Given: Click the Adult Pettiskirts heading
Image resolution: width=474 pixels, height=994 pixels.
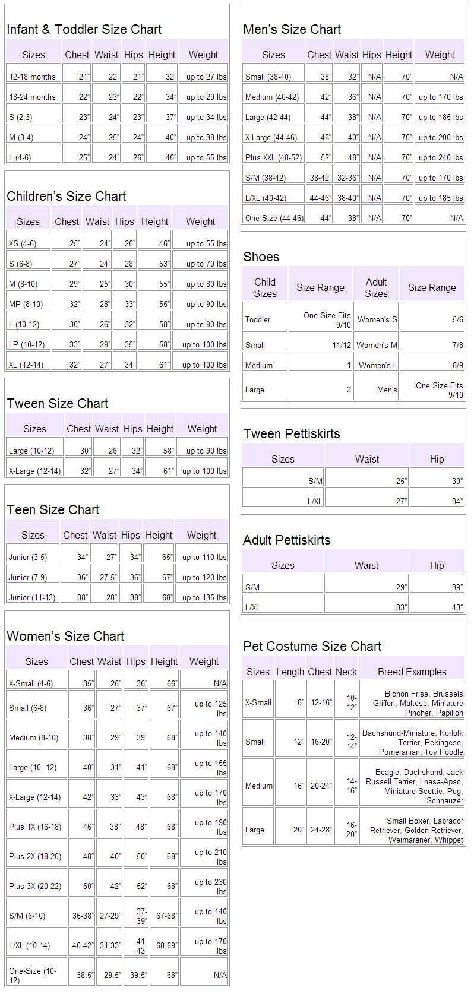Looking at the screenshot, I should pos(286,540).
